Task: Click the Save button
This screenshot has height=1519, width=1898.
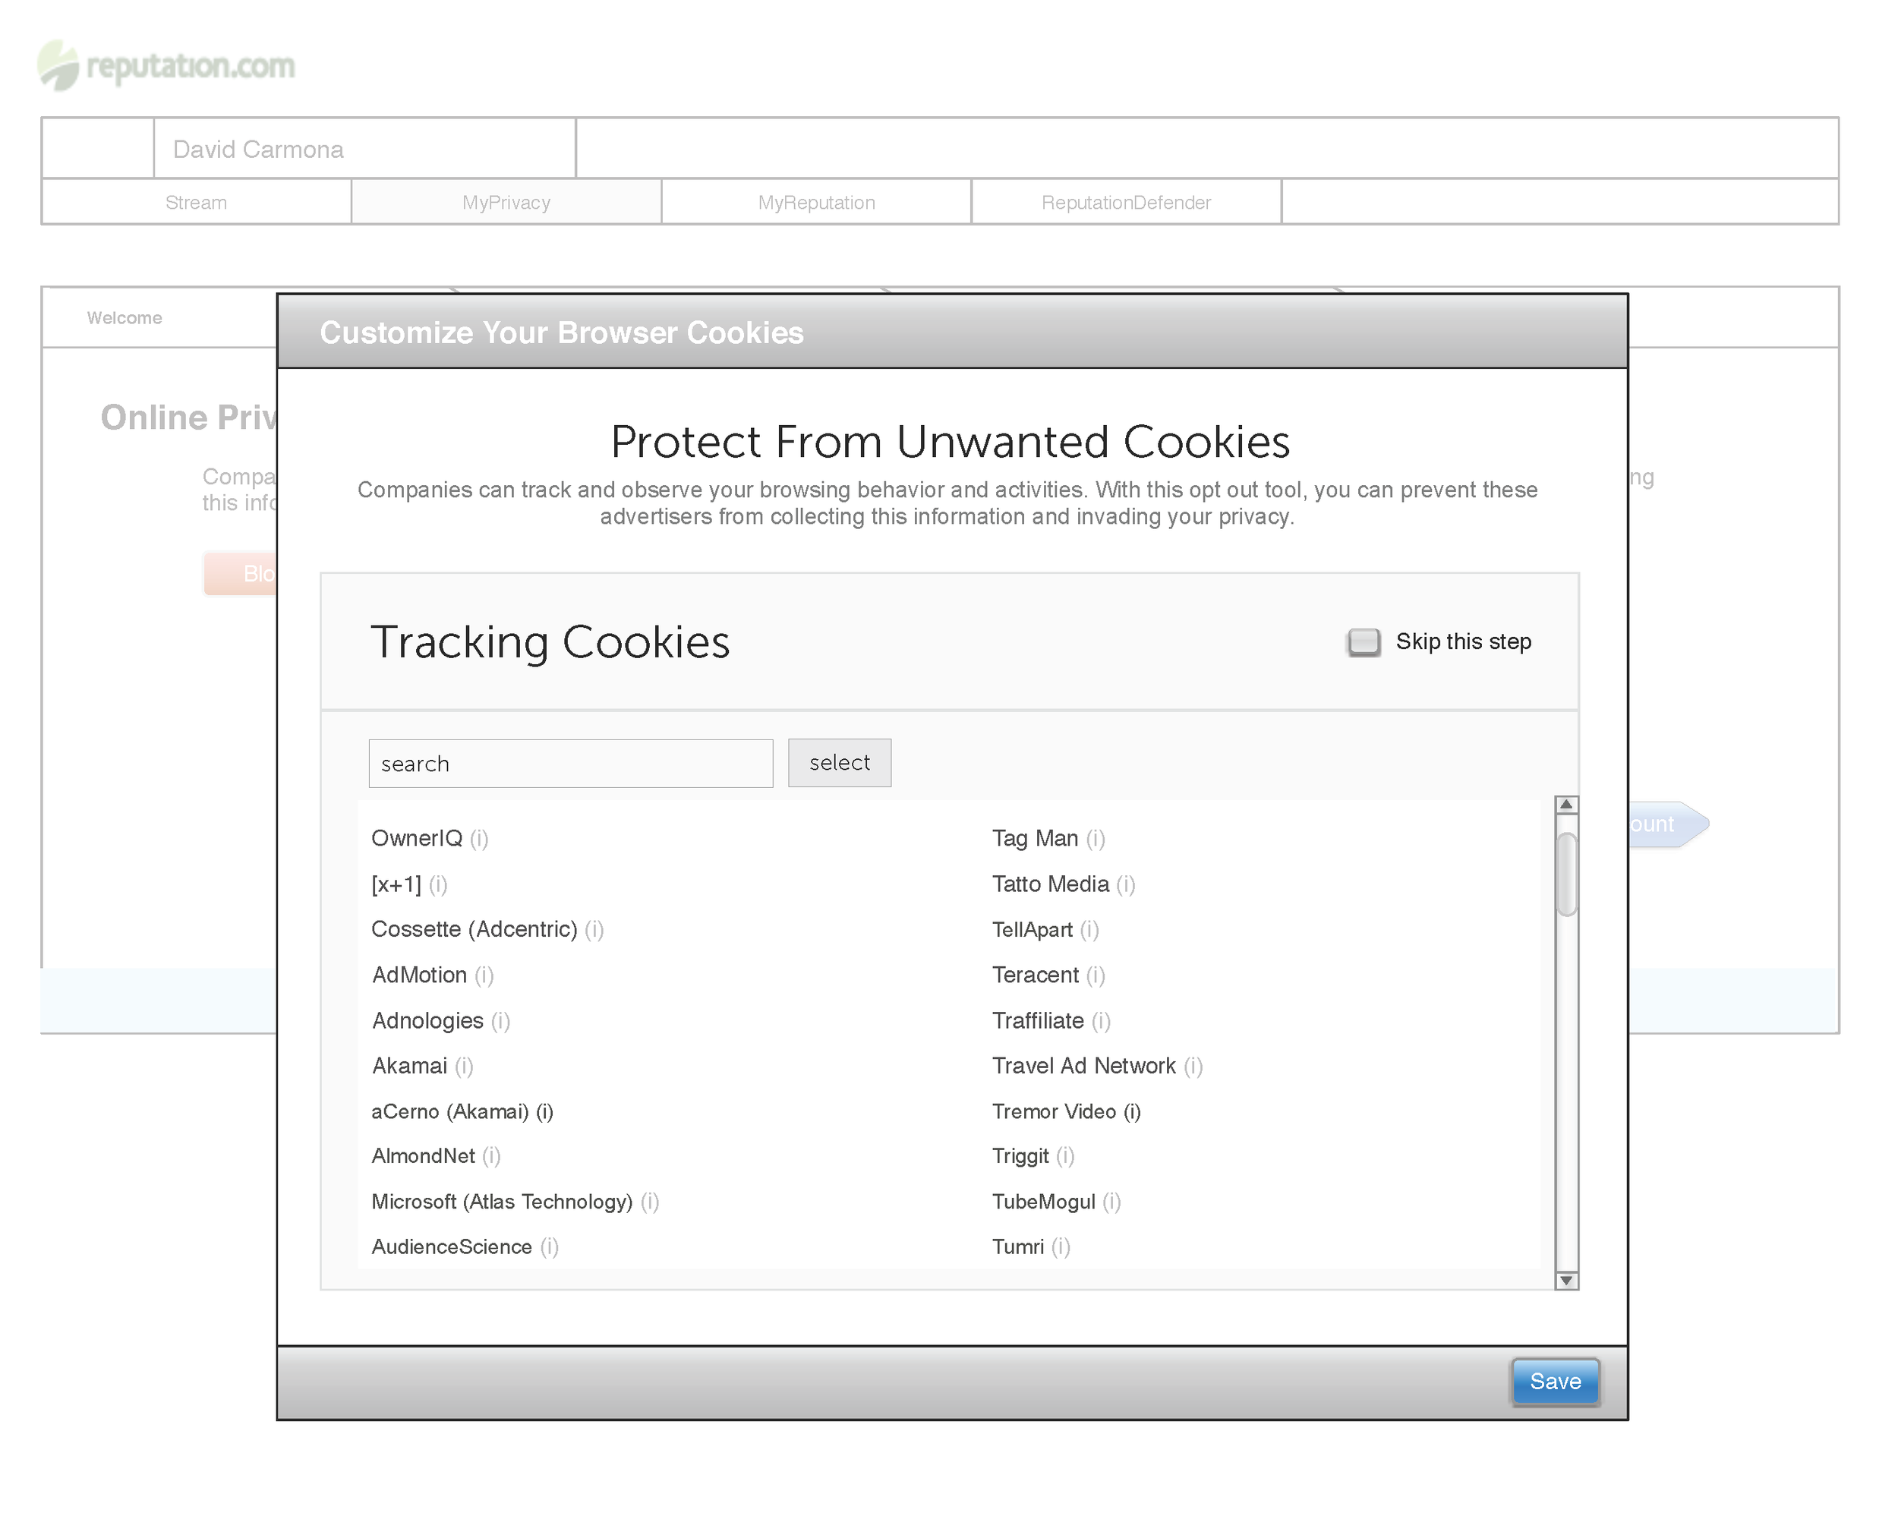Action: click(x=1556, y=1382)
